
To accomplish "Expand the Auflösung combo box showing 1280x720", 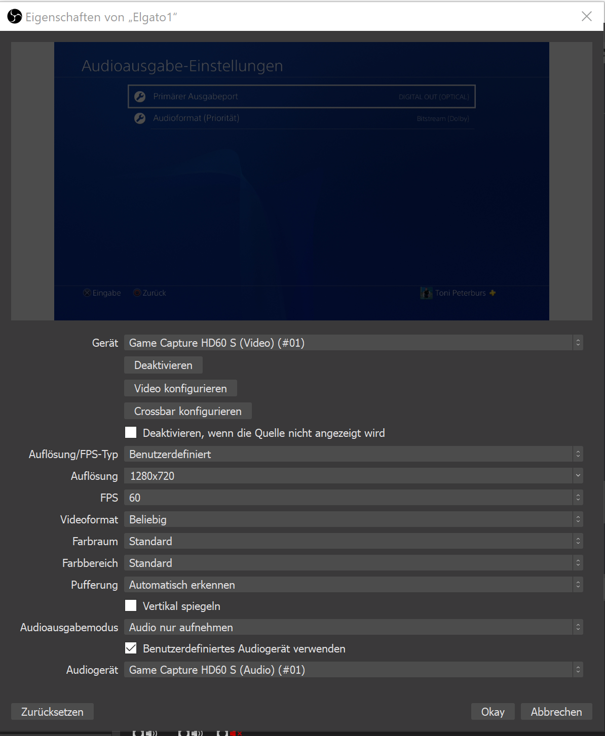I will tap(353, 476).
